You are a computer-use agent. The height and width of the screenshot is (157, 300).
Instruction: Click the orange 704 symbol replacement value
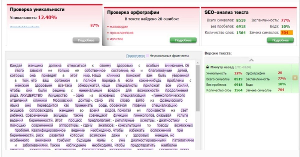286,33
